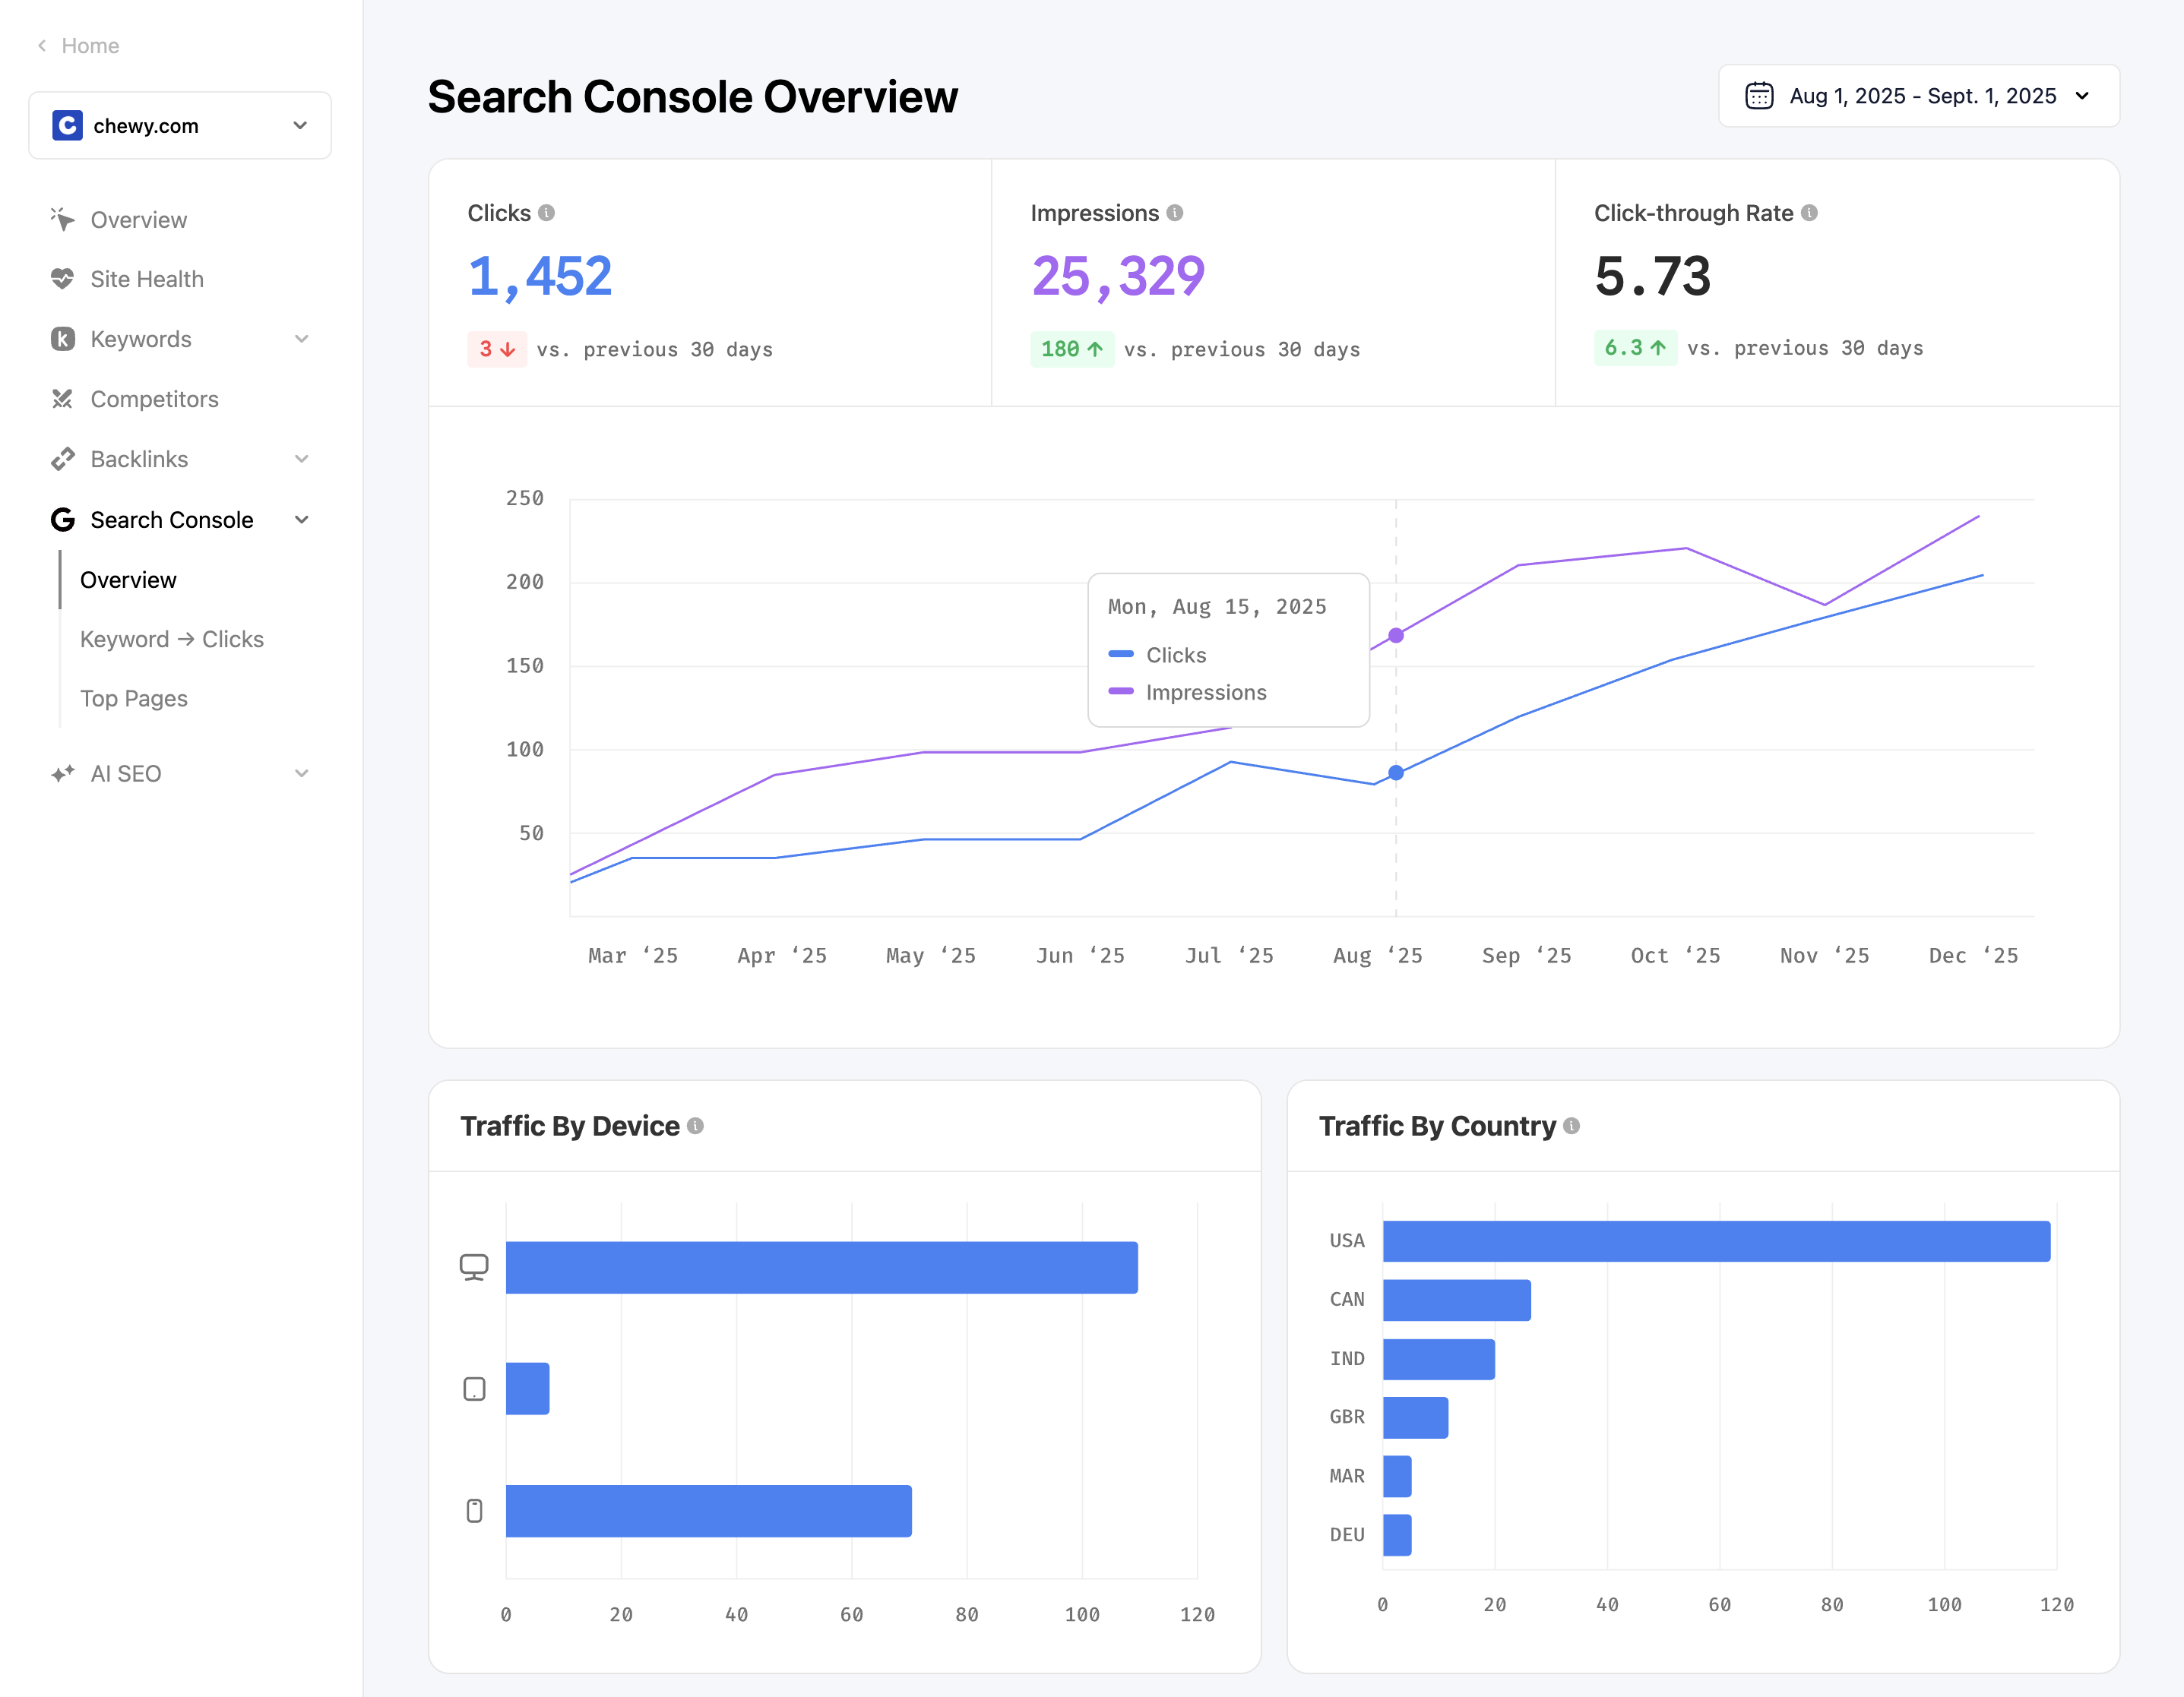Click the desktop device icon in chart
This screenshot has height=1697, width=2184.
[x=474, y=1267]
